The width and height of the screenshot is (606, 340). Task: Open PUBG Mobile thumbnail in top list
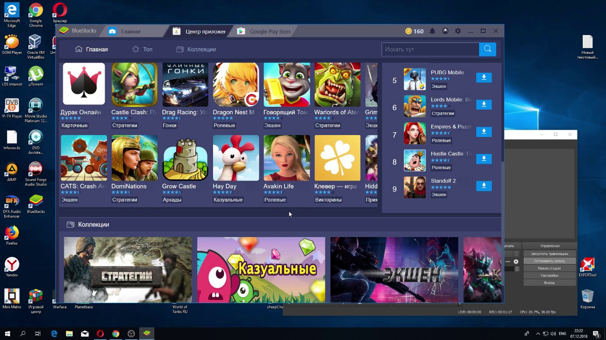pos(415,79)
